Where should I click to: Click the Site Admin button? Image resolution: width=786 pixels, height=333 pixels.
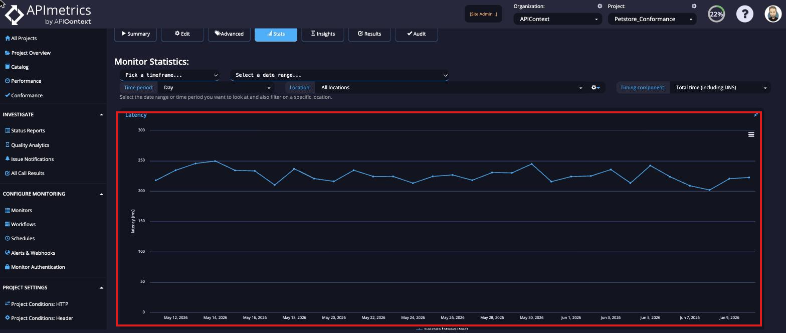483,14
